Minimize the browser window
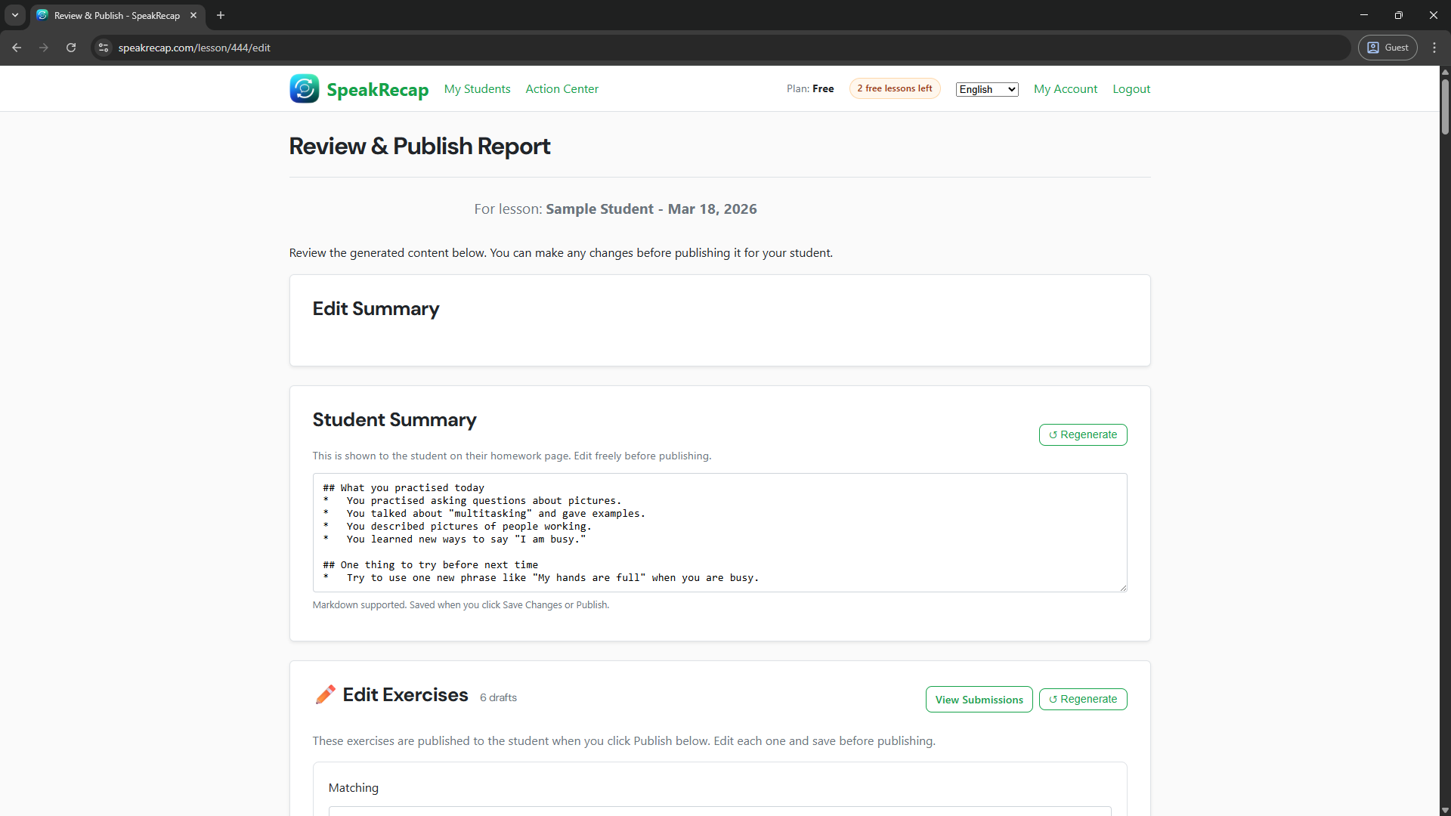The image size is (1451, 816). coord(1364,15)
